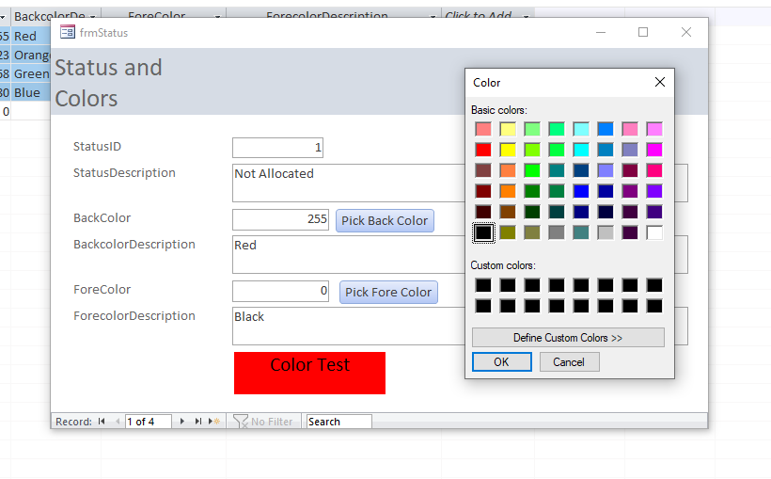
Task: Click the frmStatus form icon in title bar
Action: point(68,32)
